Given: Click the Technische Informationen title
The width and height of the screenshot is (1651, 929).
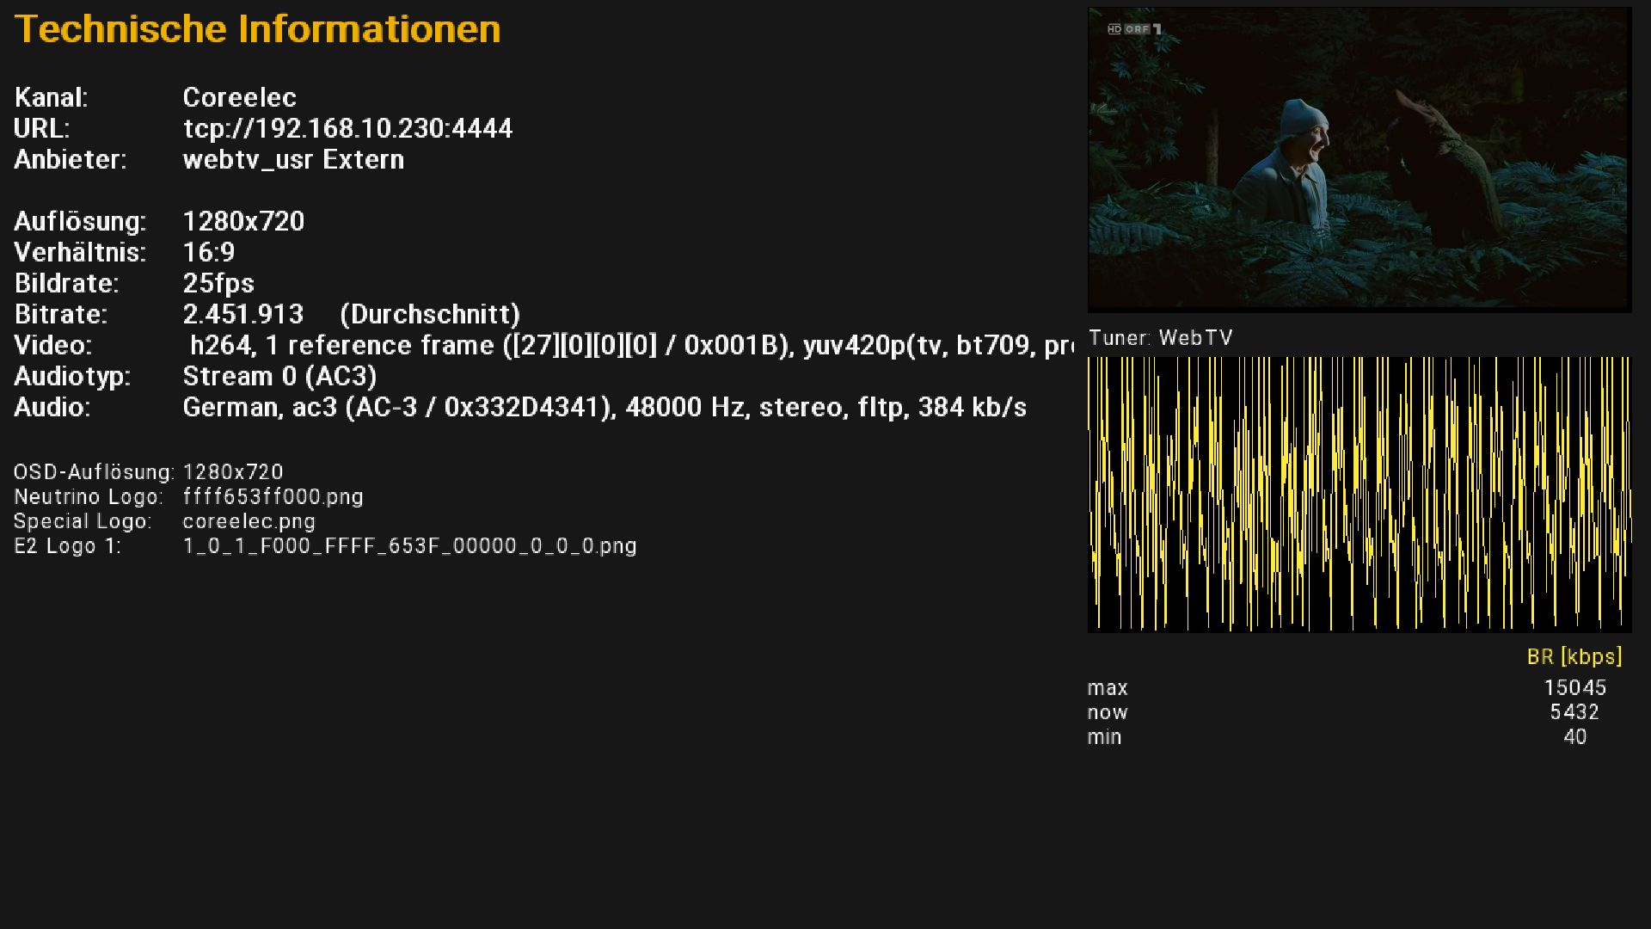Looking at the screenshot, I should coord(257,29).
